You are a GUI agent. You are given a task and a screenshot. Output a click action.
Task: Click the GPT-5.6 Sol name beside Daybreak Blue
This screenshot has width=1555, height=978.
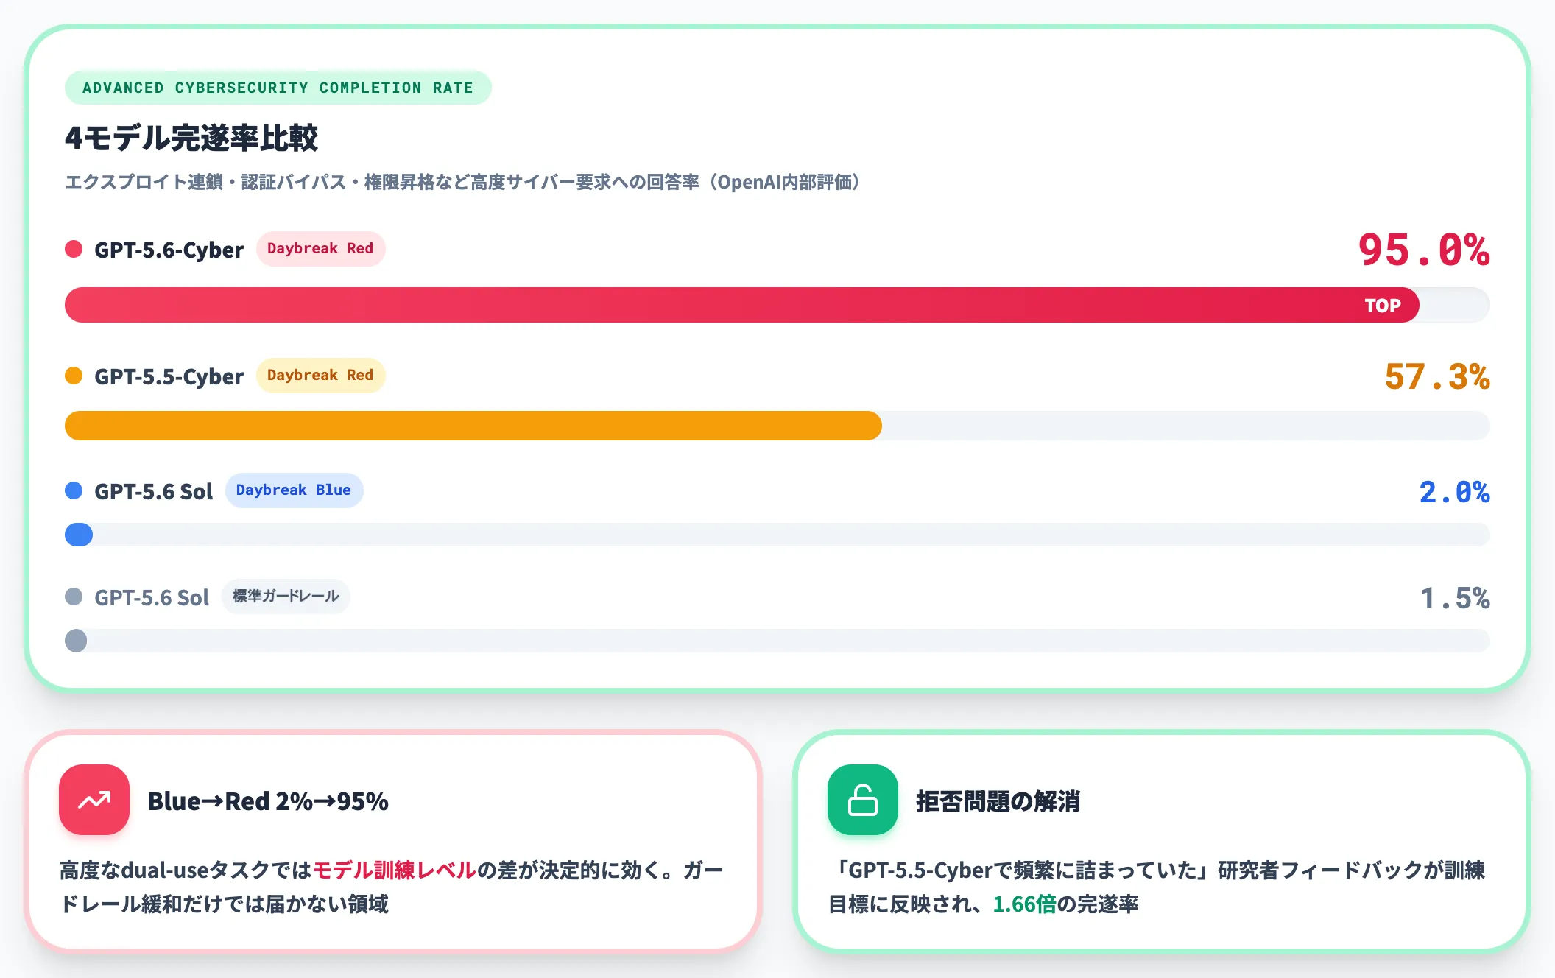coord(153,491)
